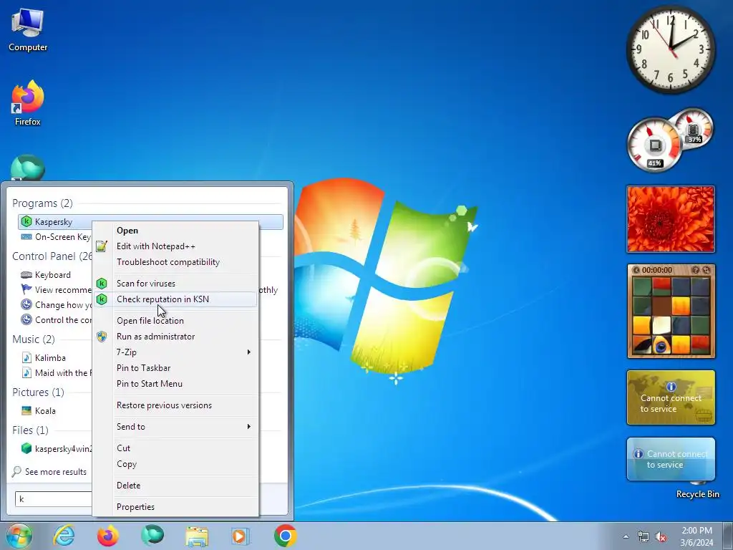
Task: Open the kaspersky4win file result
Action: click(x=56, y=449)
